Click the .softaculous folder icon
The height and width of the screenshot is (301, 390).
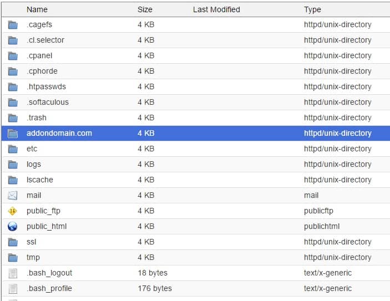13,103
